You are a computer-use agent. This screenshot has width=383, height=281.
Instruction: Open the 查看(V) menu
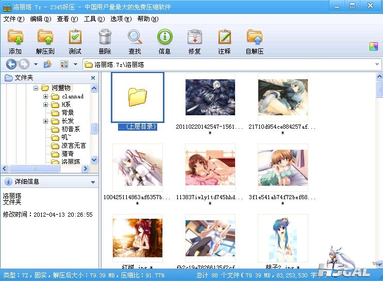[68, 19]
